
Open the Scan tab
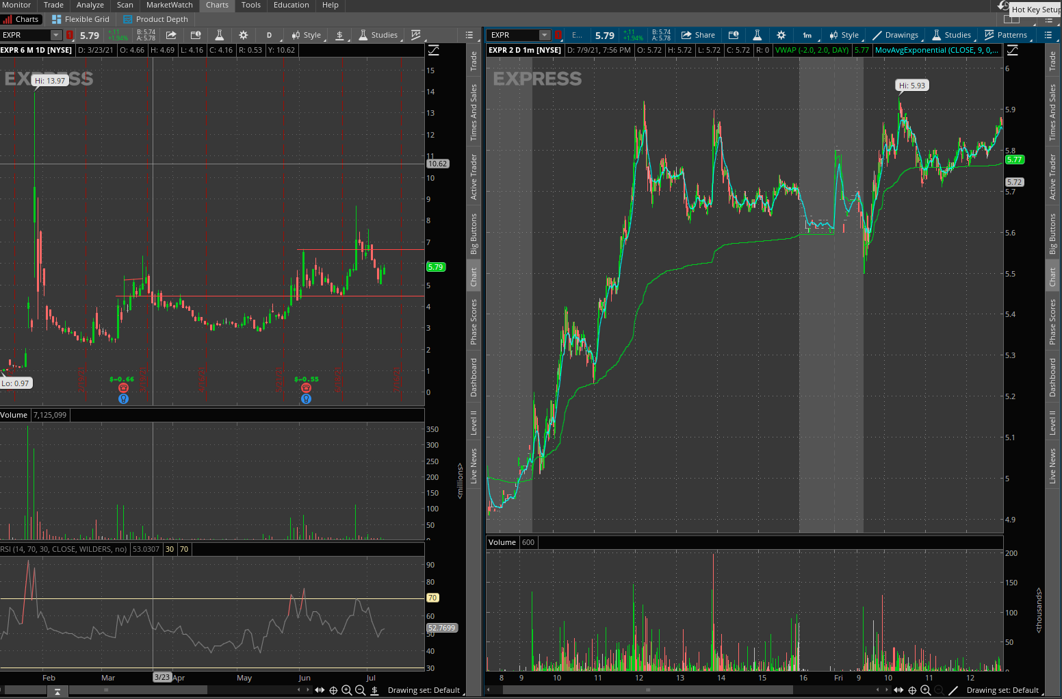[x=125, y=5]
